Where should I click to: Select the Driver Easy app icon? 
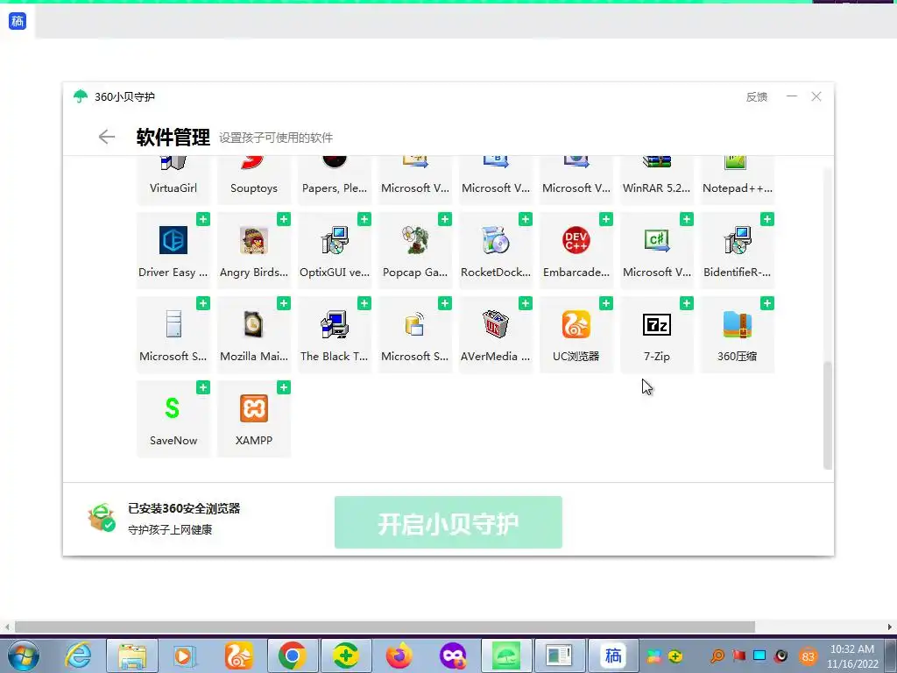point(173,240)
